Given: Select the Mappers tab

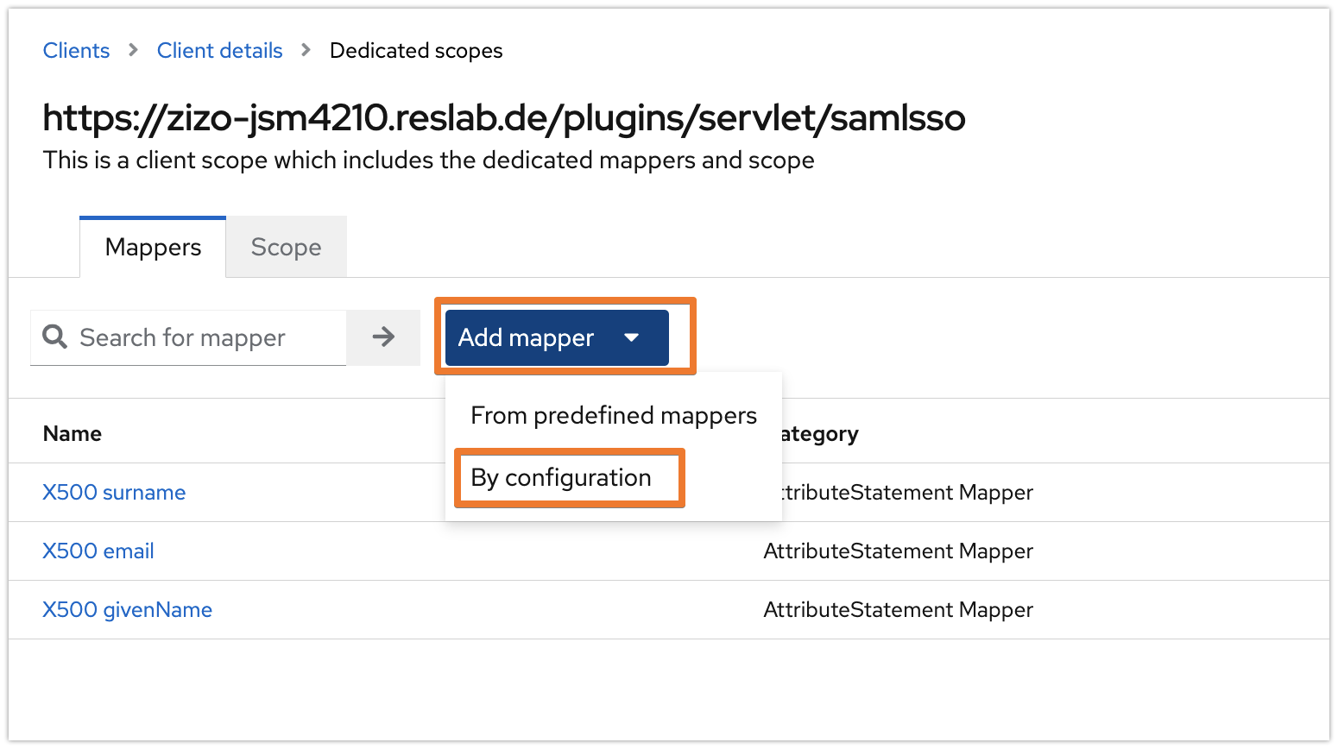Looking at the screenshot, I should pyautogui.click(x=152, y=247).
